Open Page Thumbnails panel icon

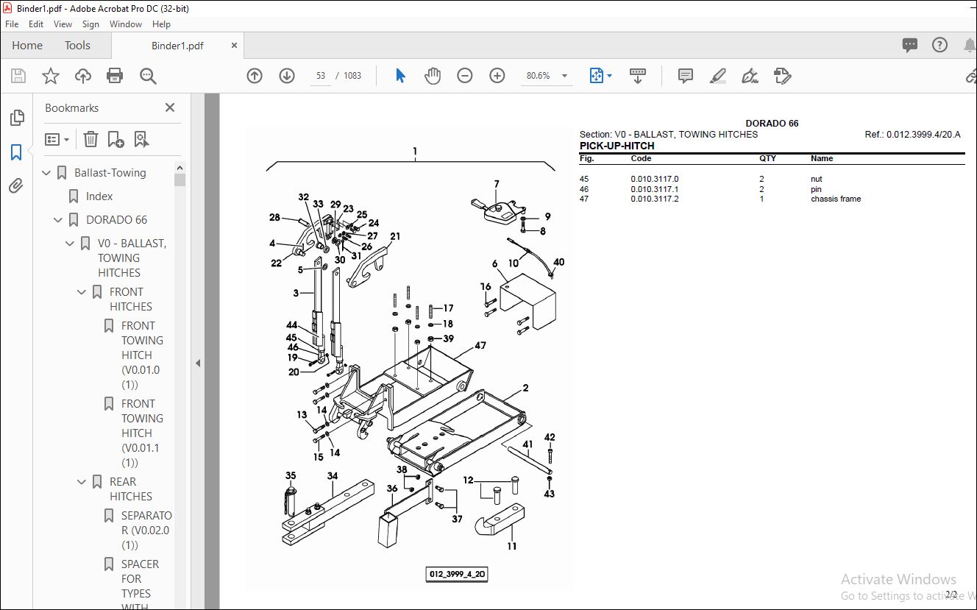[16, 118]
